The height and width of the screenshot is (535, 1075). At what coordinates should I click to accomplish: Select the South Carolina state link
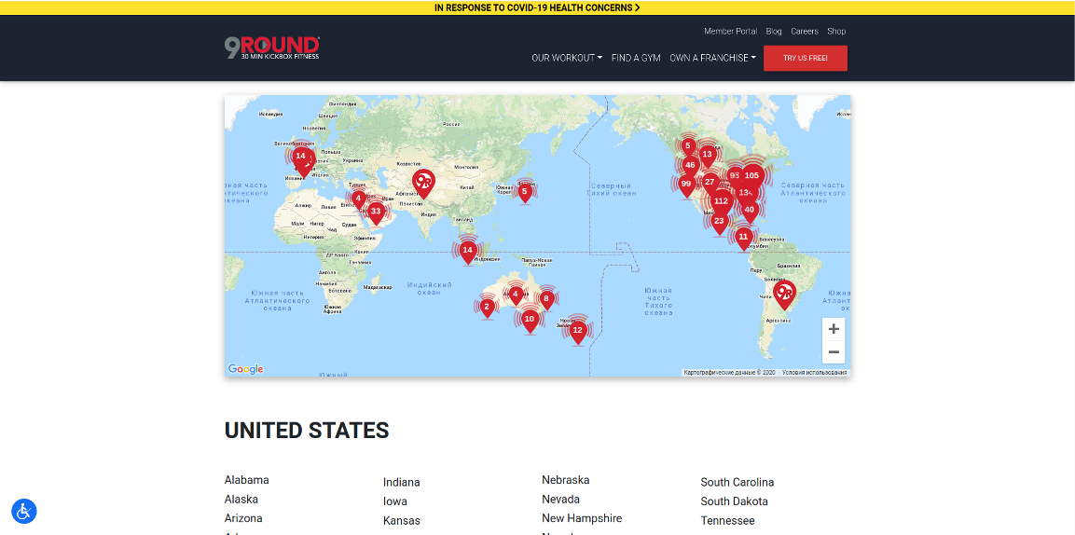[737, 482]
